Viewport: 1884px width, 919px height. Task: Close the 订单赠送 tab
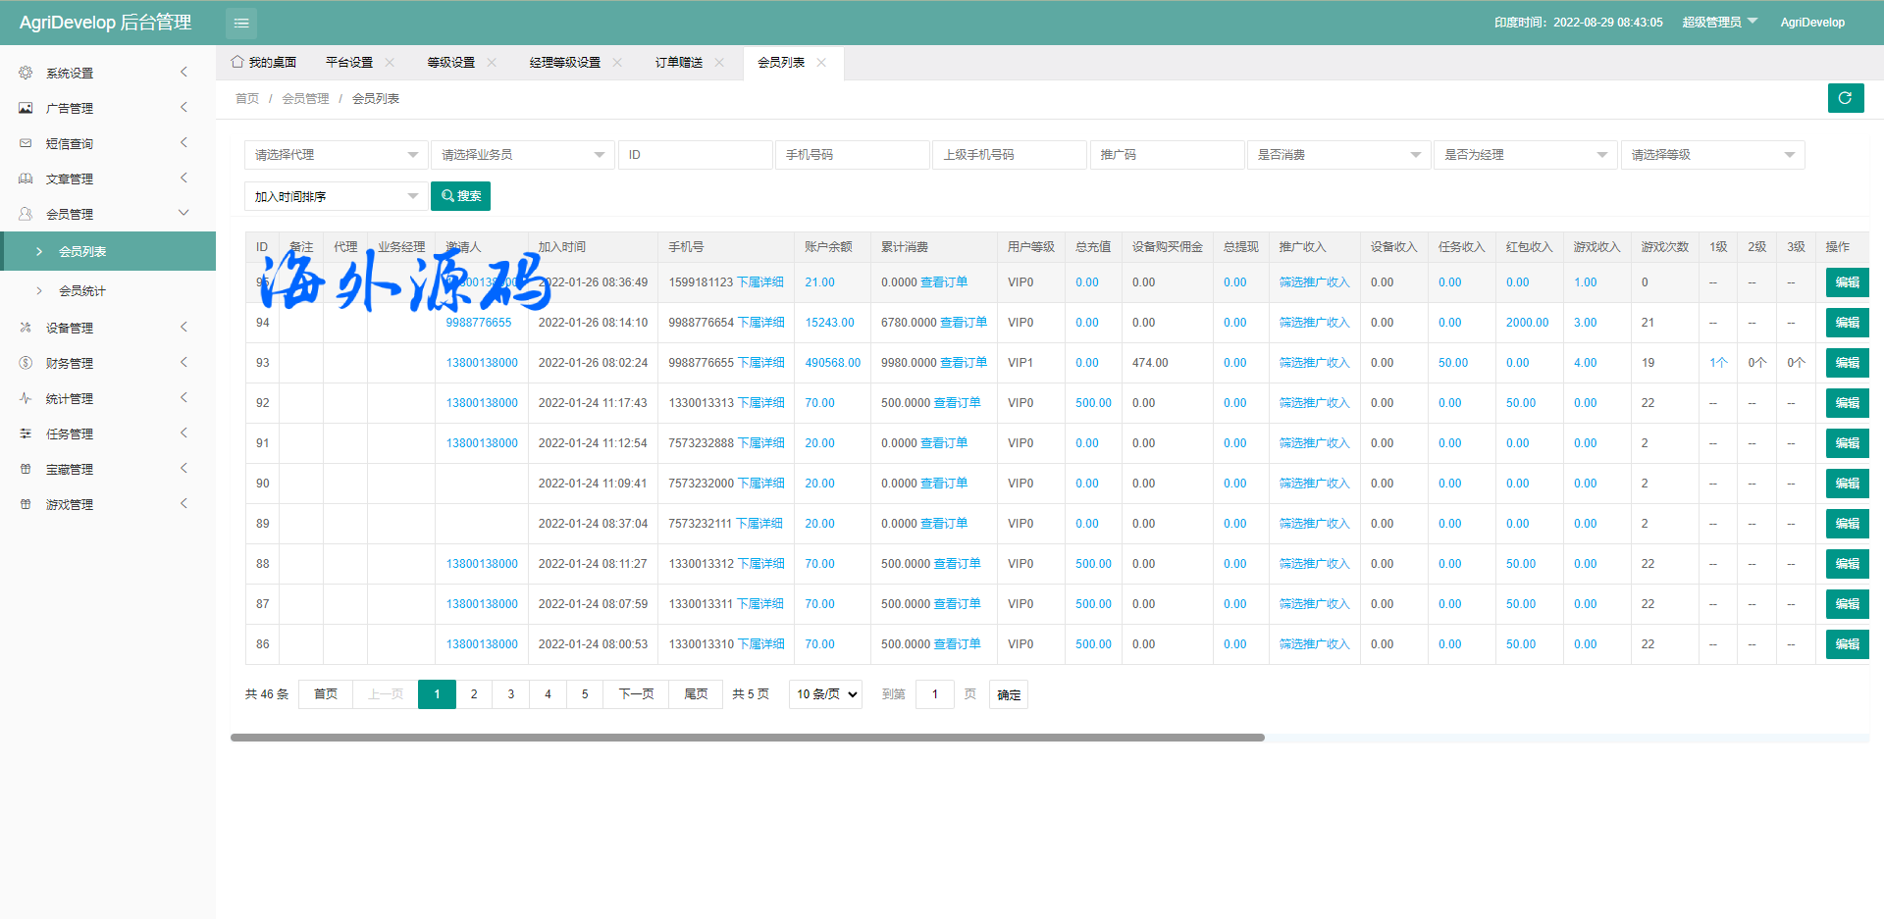719,63
